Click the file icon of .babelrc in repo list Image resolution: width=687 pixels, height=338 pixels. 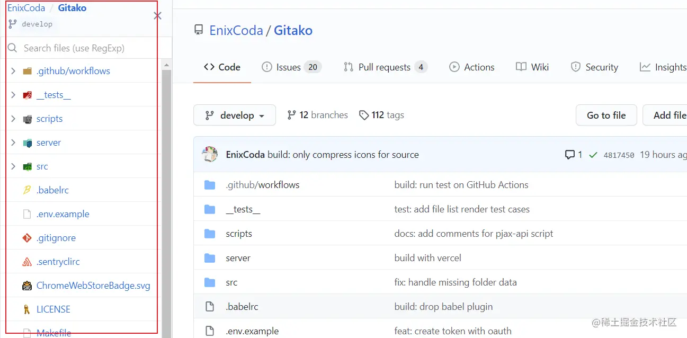[x=210, y=307]
